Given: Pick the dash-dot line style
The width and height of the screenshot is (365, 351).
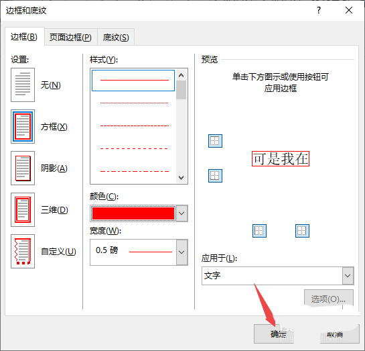Looking at the screenshot, I should click(134, 171).
